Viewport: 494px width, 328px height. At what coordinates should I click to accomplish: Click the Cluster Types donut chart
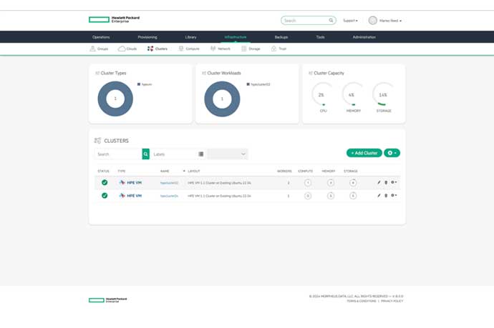coord(115,99)
